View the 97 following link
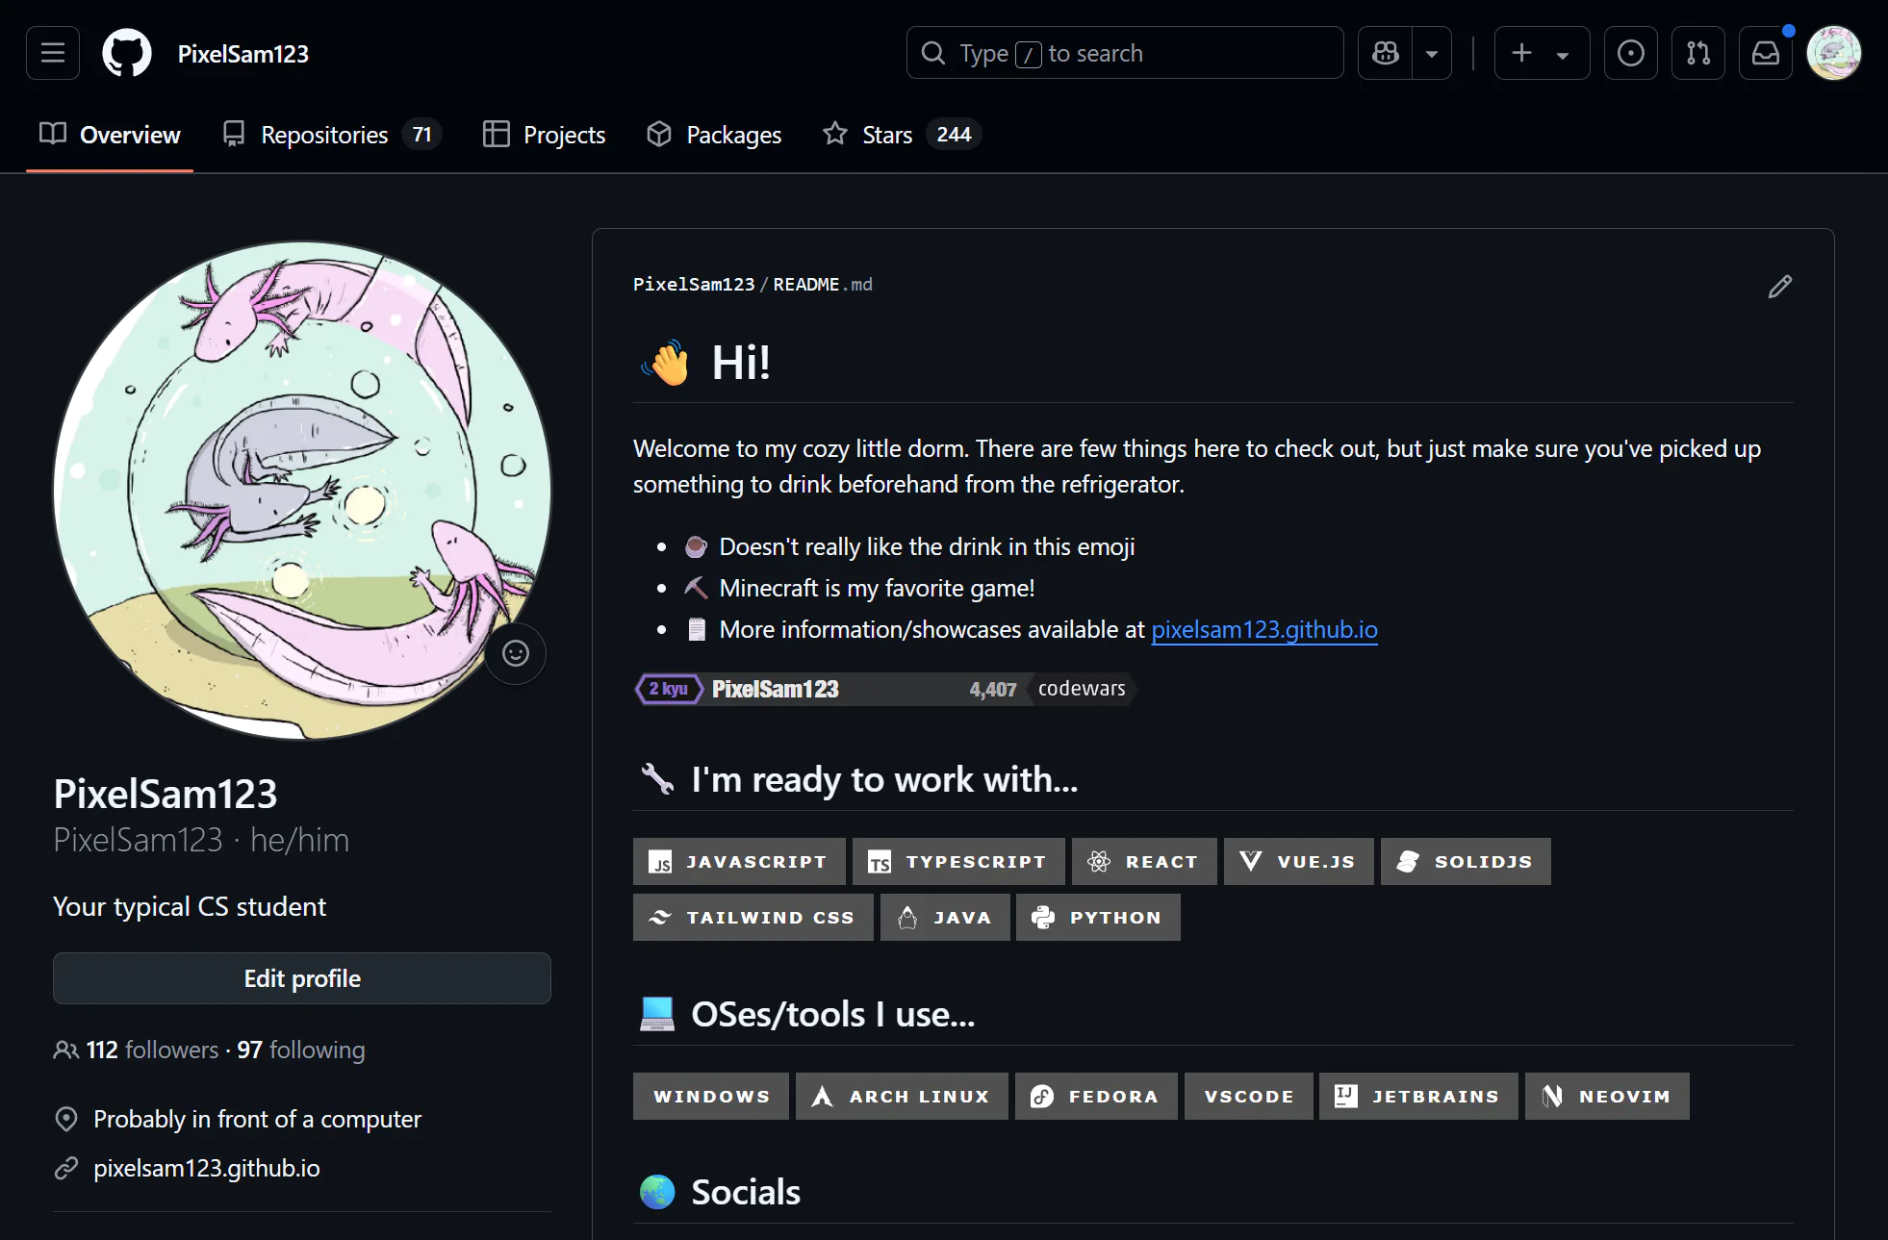 click(x=301, y=1050)
